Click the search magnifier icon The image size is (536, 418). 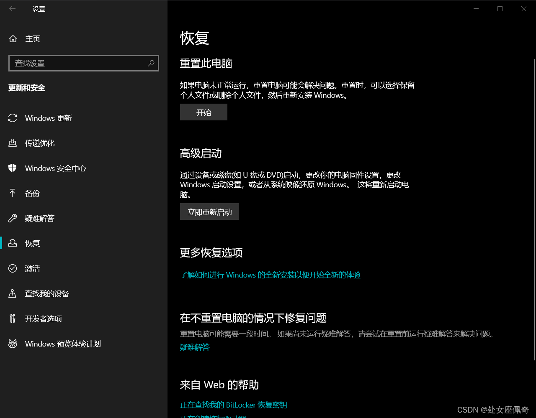[151, 63]
